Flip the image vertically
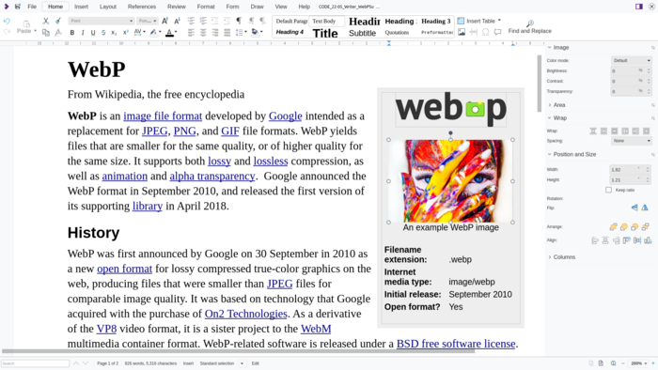The width and height of the screenshot is (658, 370). 634,208
